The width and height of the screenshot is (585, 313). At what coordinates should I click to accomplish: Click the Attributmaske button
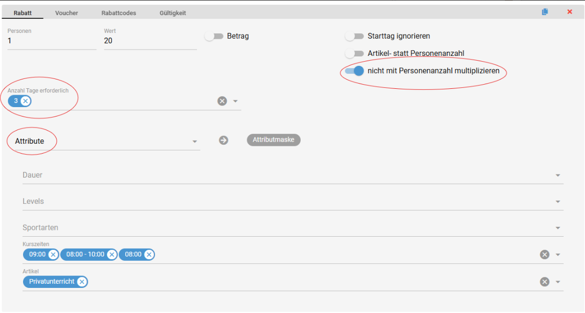point(273,140)
